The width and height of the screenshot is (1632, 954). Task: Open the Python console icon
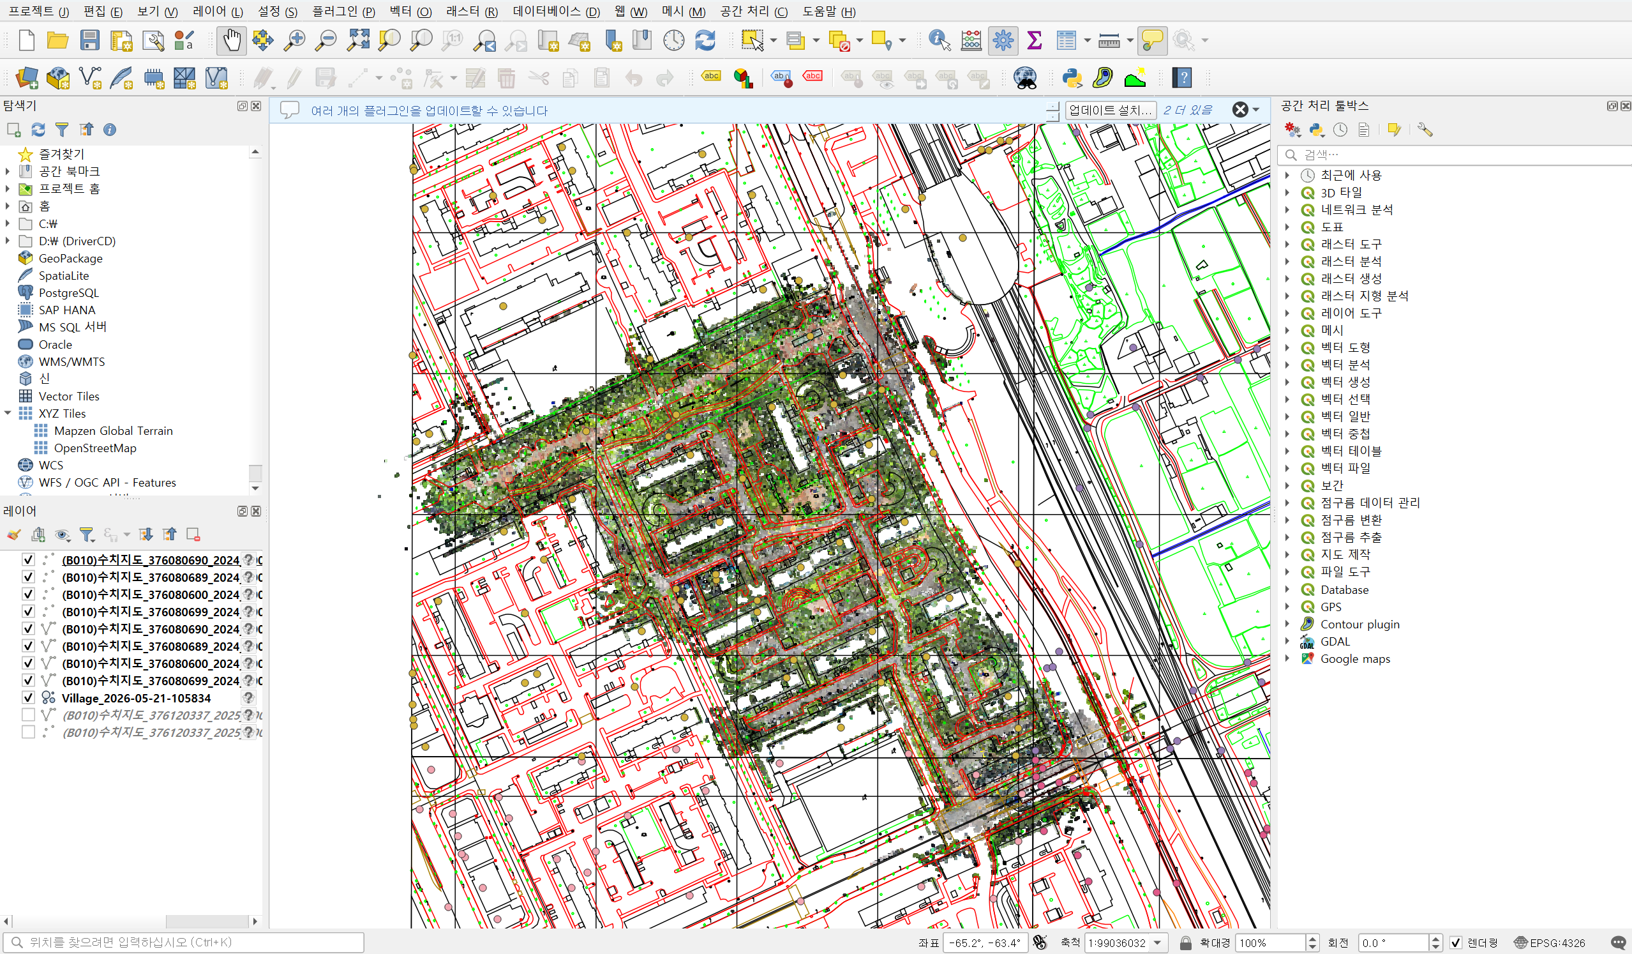click(1072, 78)
